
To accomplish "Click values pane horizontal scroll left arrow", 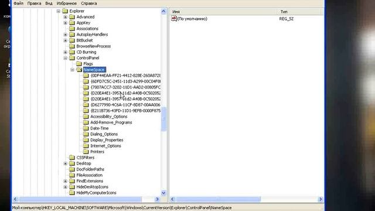I will [172, 199].
